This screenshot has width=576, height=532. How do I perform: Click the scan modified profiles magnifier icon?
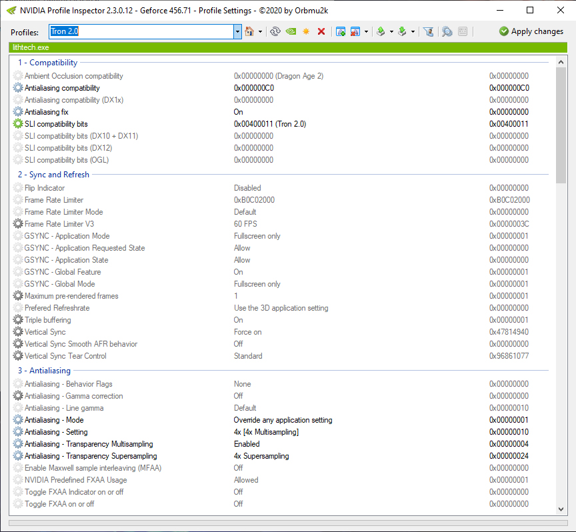pyautogui.click(x=447, y=31)
